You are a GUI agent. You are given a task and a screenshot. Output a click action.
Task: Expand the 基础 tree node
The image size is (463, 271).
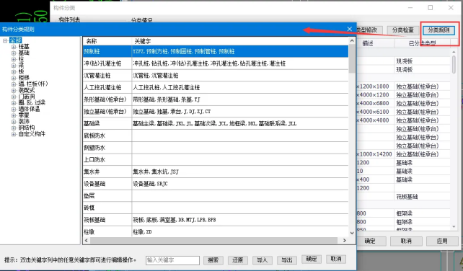(14, 53)
